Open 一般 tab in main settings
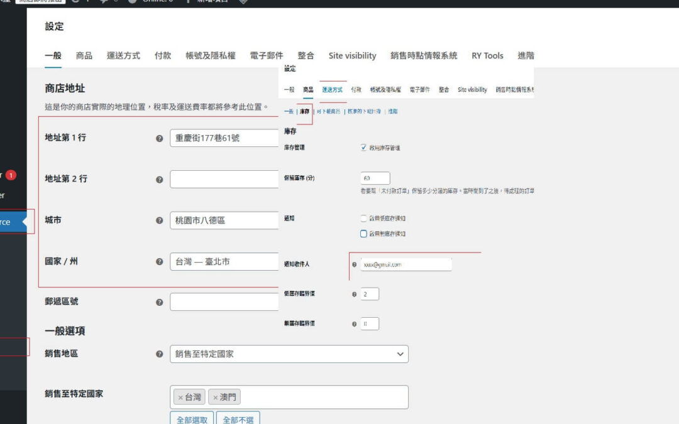Image resolution: width=679 pixels, height=424 pixels. coord(53,55)
